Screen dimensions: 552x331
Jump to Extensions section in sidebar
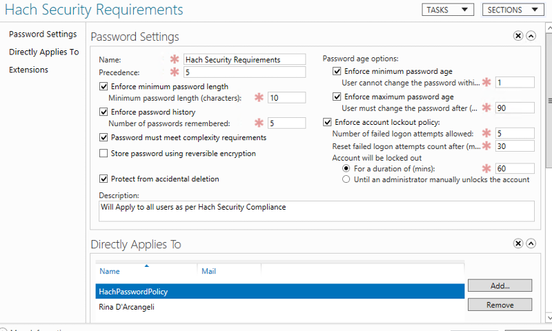click(28, 70)
